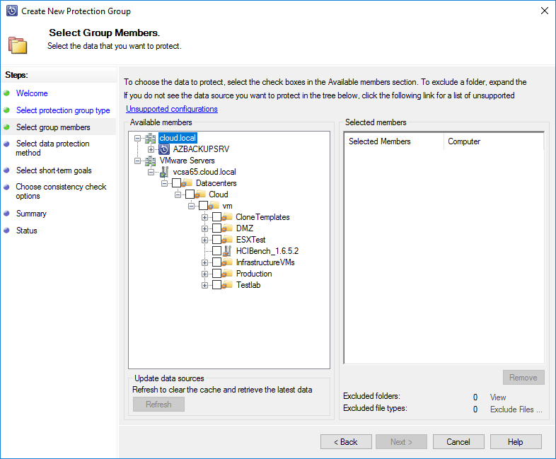The image size is (556, 459).
Task: Select the cloud.local tree label
Action: (x=178, y=138)
